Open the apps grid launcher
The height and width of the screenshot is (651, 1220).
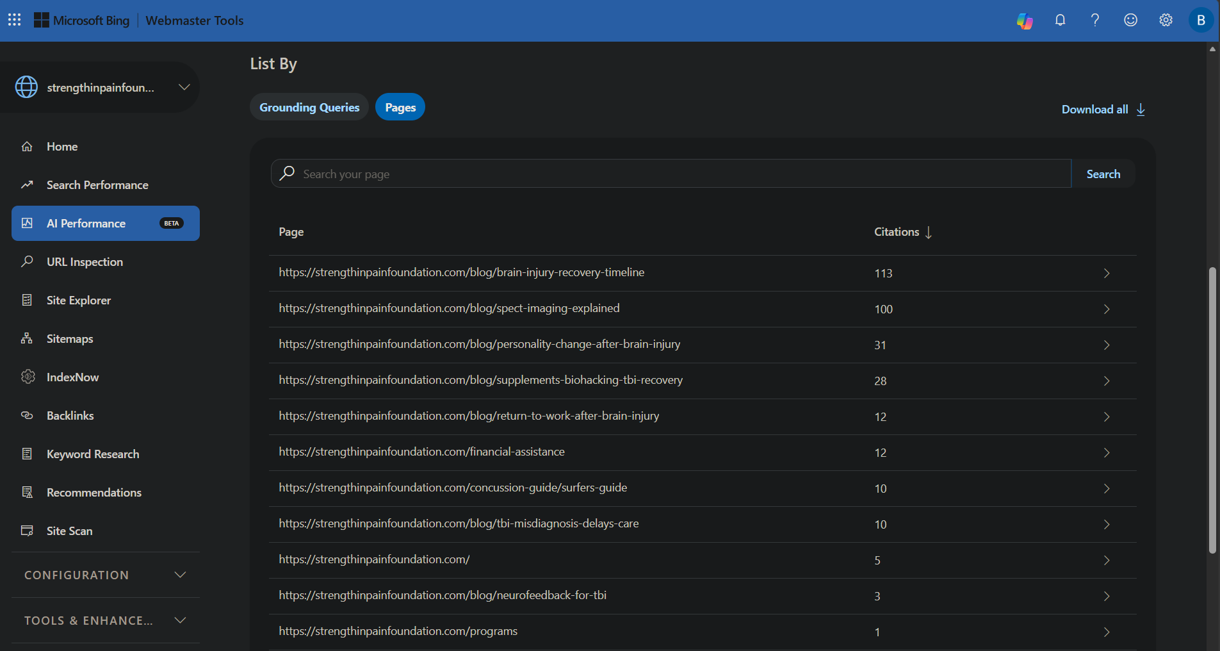(15, 20)
